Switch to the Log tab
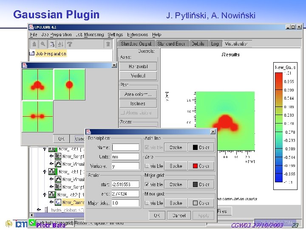The image size is (306, 230). (215, 43)
